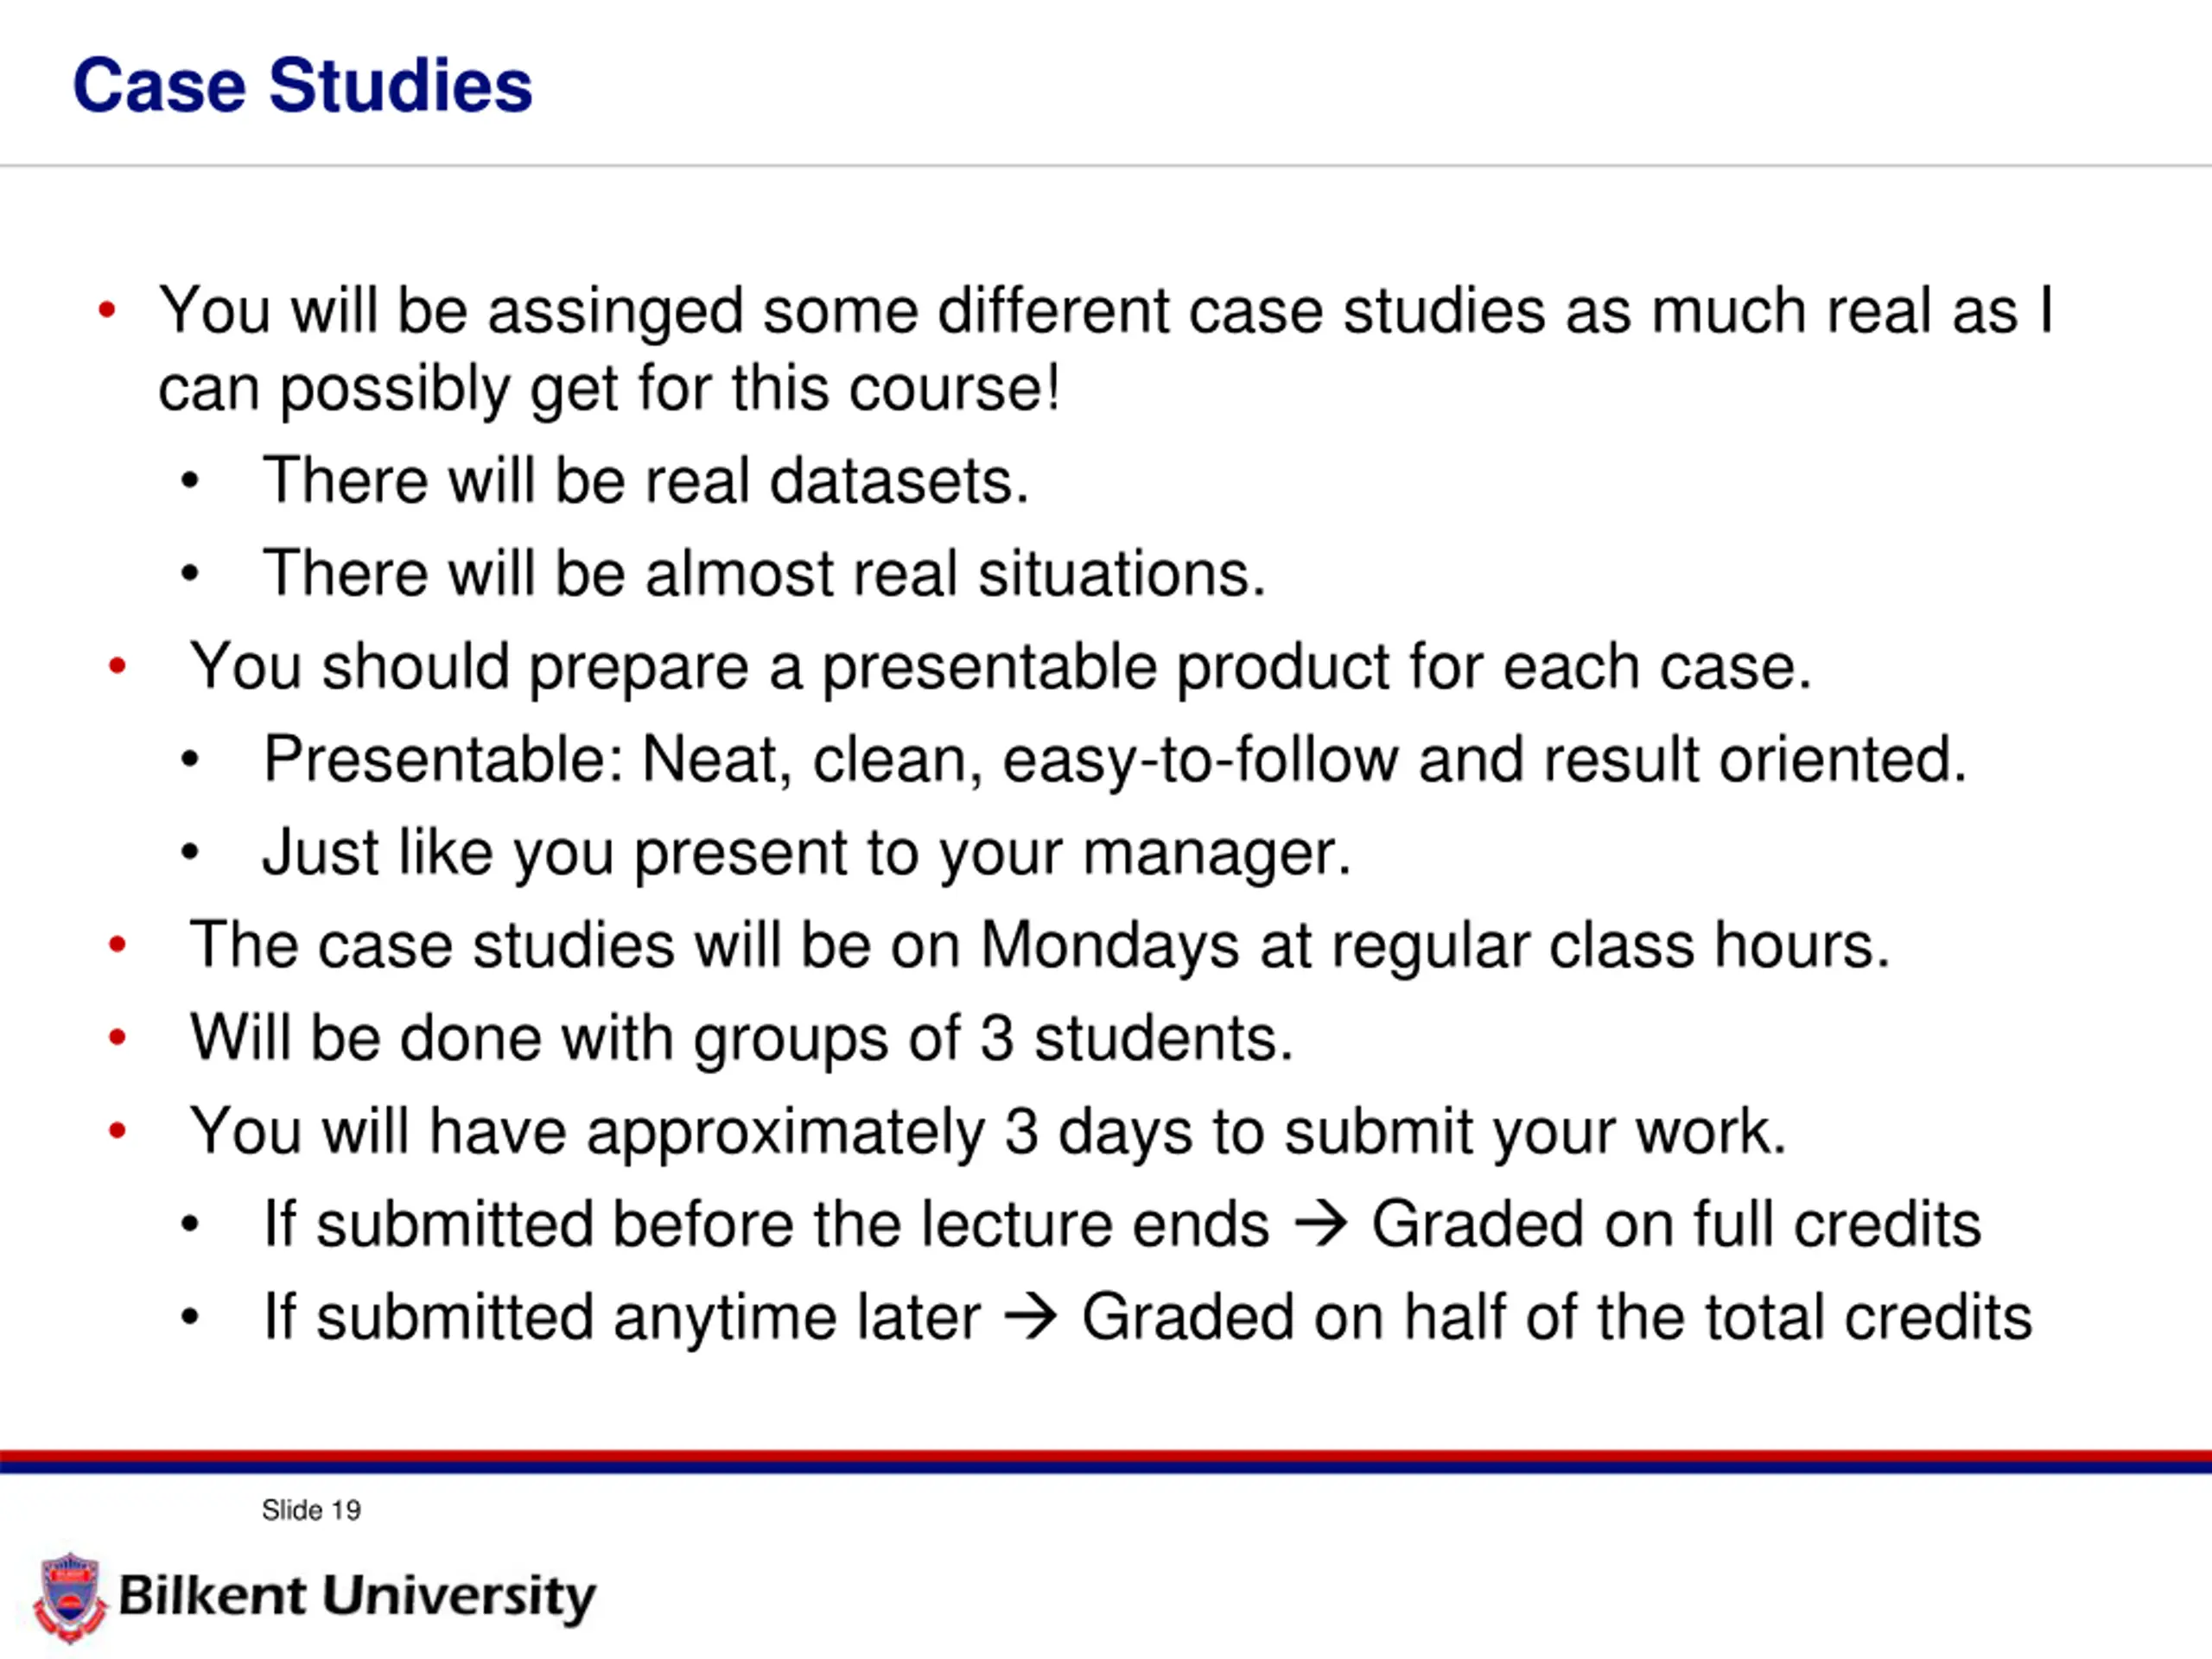2212x1659 pixels.
Task: Click the arrow before Graded on half
Action: (x=1031, y=1317)
